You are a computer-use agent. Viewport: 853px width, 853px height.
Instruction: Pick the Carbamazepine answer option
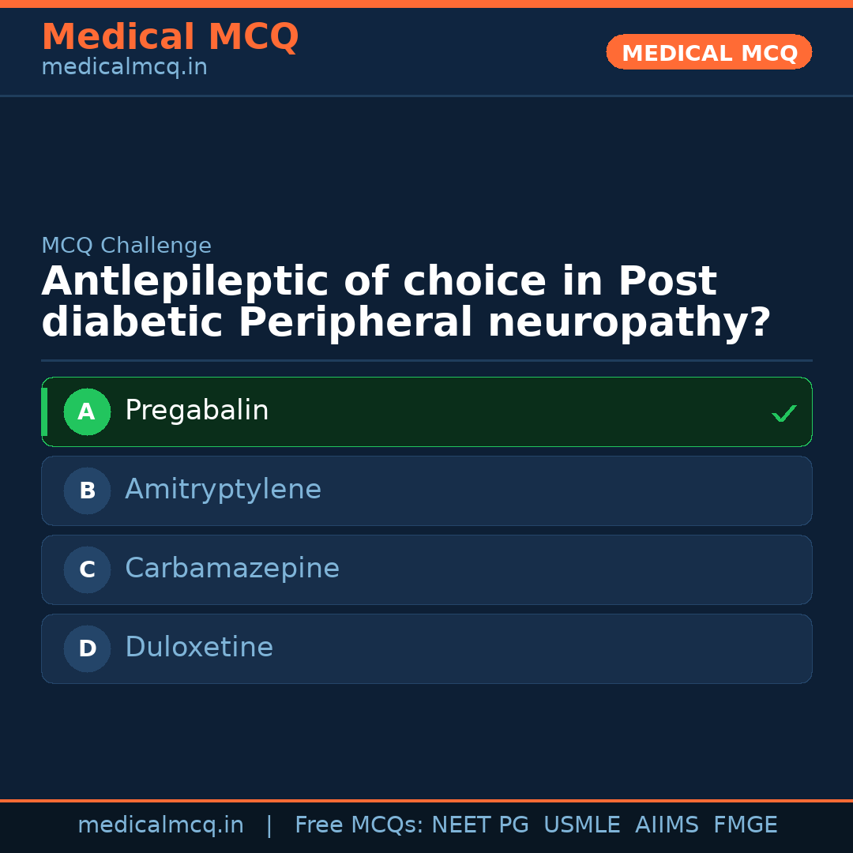pos(426,569)
